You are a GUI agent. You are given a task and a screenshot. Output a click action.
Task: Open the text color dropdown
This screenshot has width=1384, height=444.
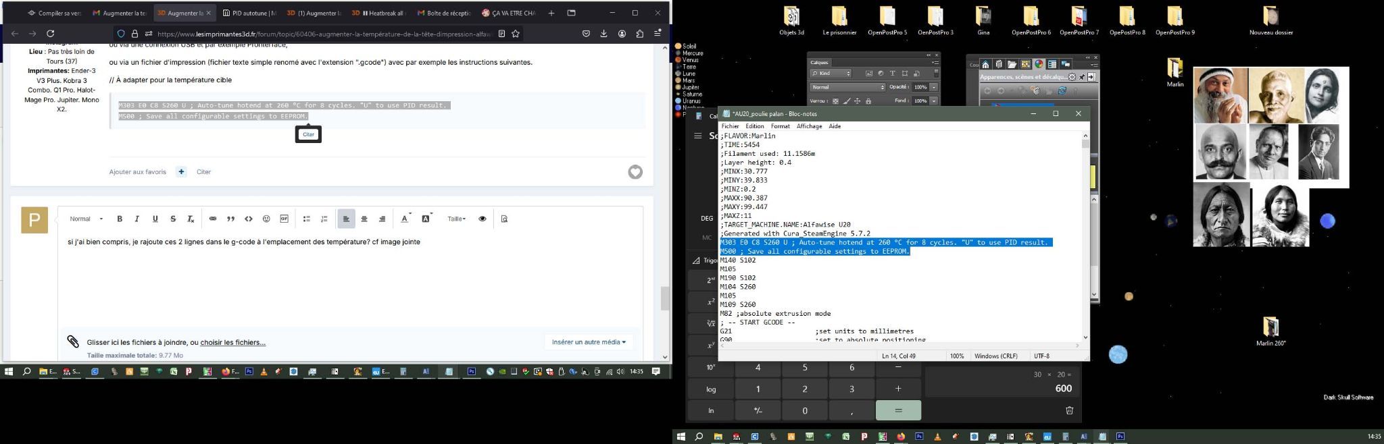coord(406,219)
